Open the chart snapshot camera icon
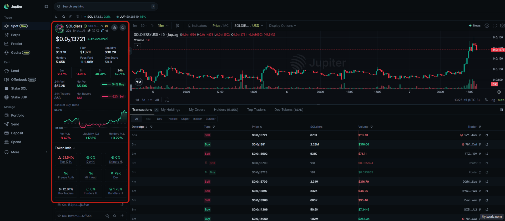505x221 pixels. [502, 26]
